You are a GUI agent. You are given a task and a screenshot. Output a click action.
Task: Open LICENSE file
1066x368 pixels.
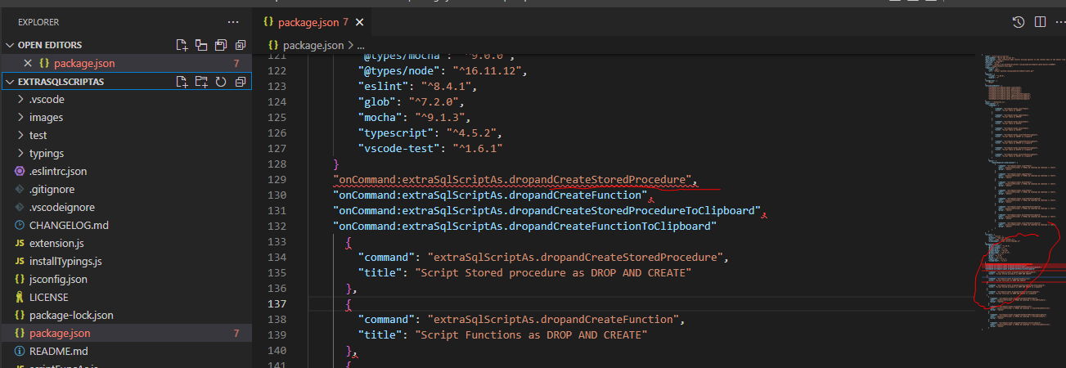pyautogui.click(x=48, y=298)
